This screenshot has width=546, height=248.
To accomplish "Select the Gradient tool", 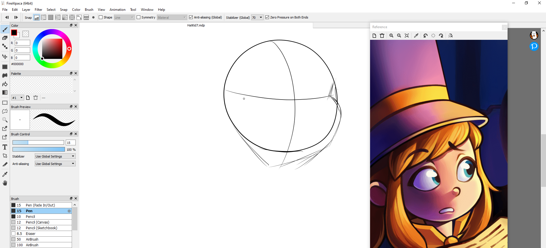I will (5, 92).
